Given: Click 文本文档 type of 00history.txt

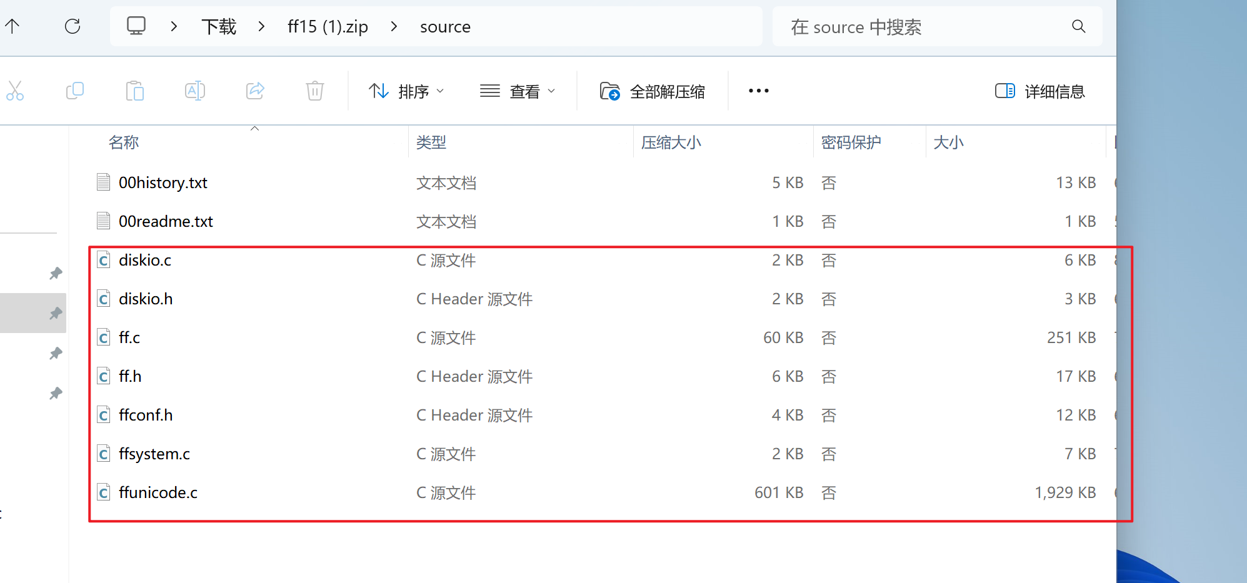Looking at the screenshot, I should (x=446, y=182).
